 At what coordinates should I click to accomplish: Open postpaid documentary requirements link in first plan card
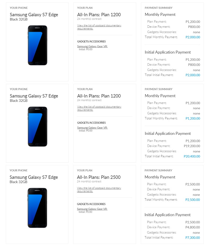point(99,27)
